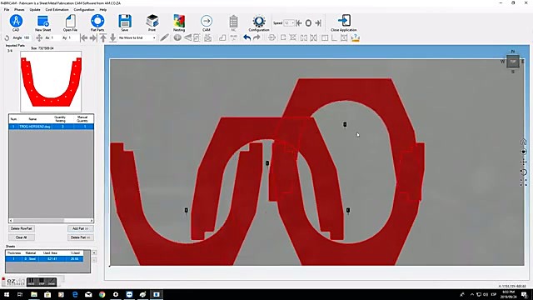The width and height of the screenshot is (533, 300).
Task: Run the Nesting tool
Action: [x=179, y=21]
